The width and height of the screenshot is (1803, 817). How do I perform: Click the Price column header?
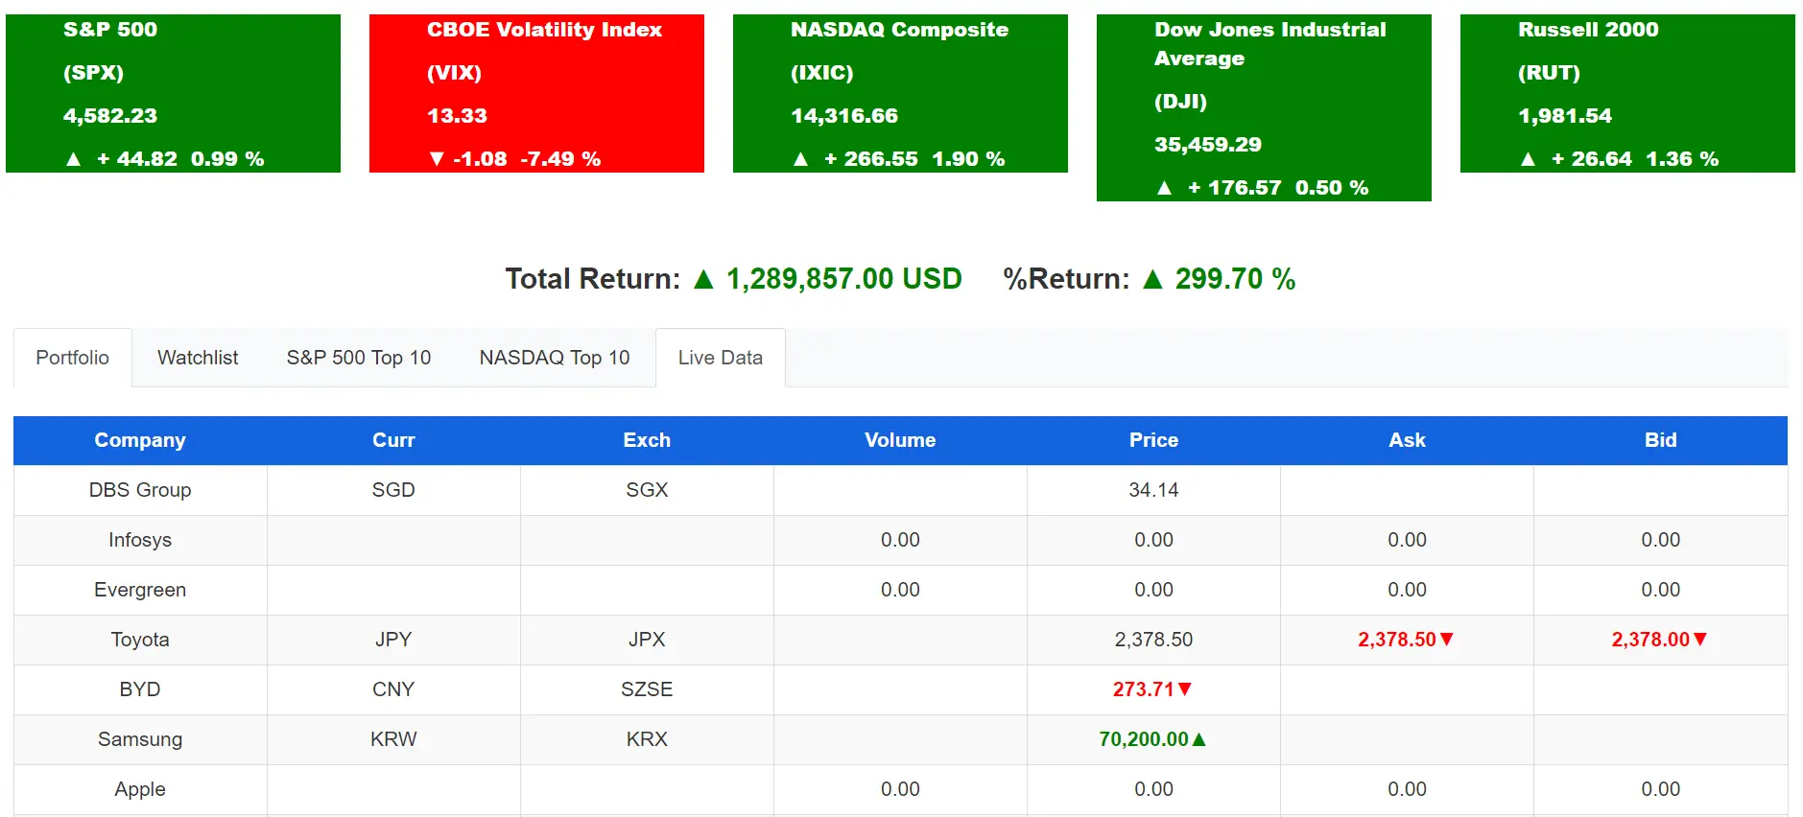click(1153, 440)
